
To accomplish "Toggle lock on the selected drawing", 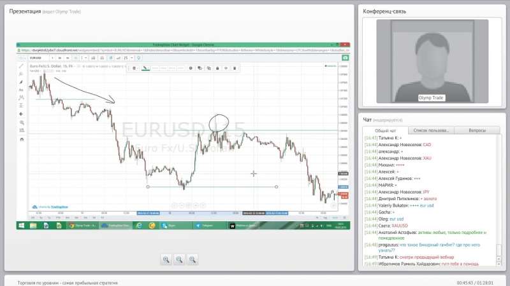I will pyautogui.click(x=217, y=67).
